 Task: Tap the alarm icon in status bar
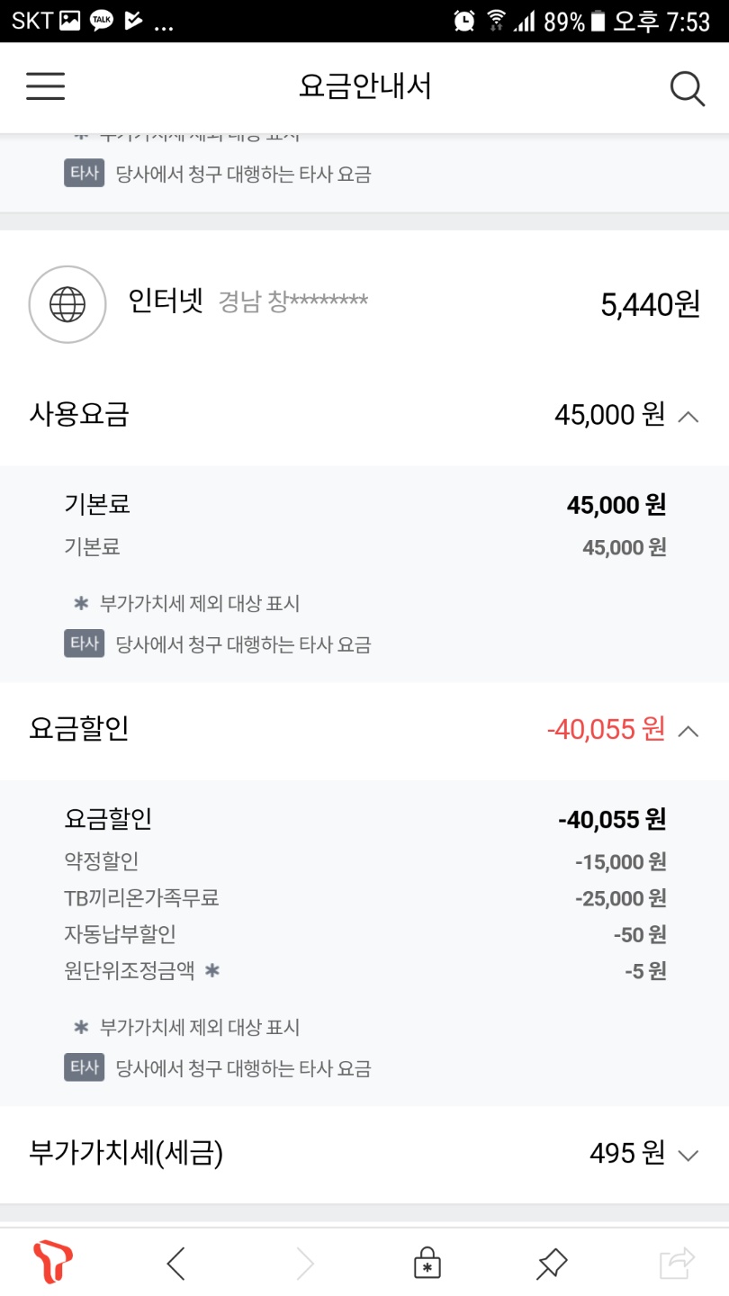[x=464, y=21]
